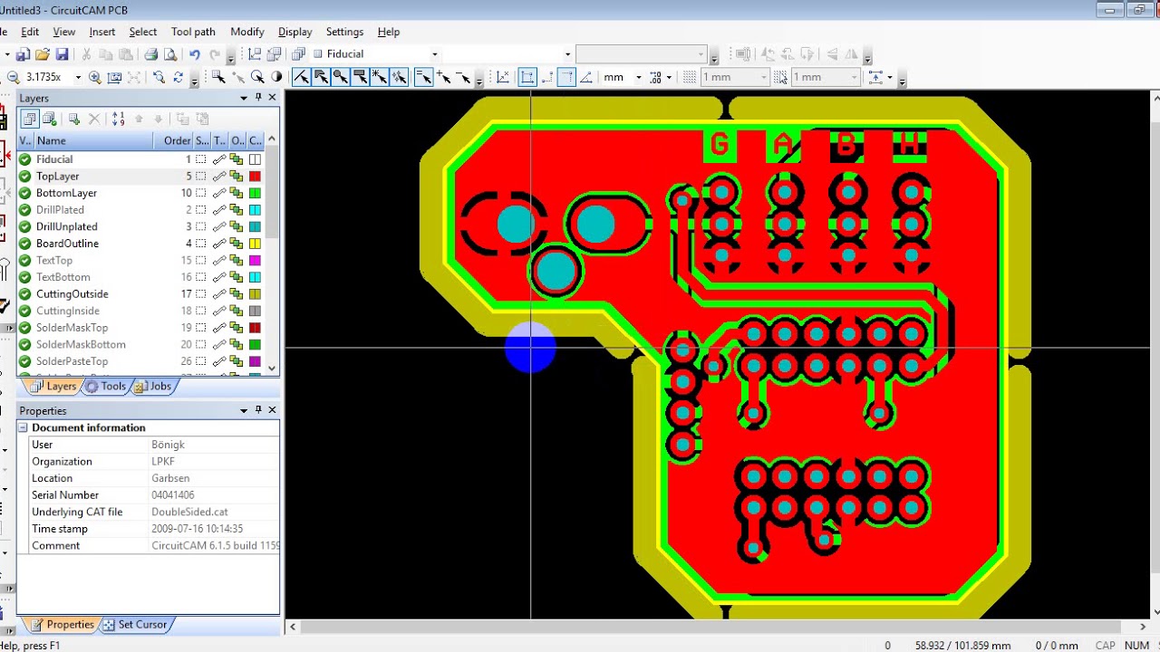Click the sort layers by order icon
Screen dimensions: 1160x652
[118, 119]
